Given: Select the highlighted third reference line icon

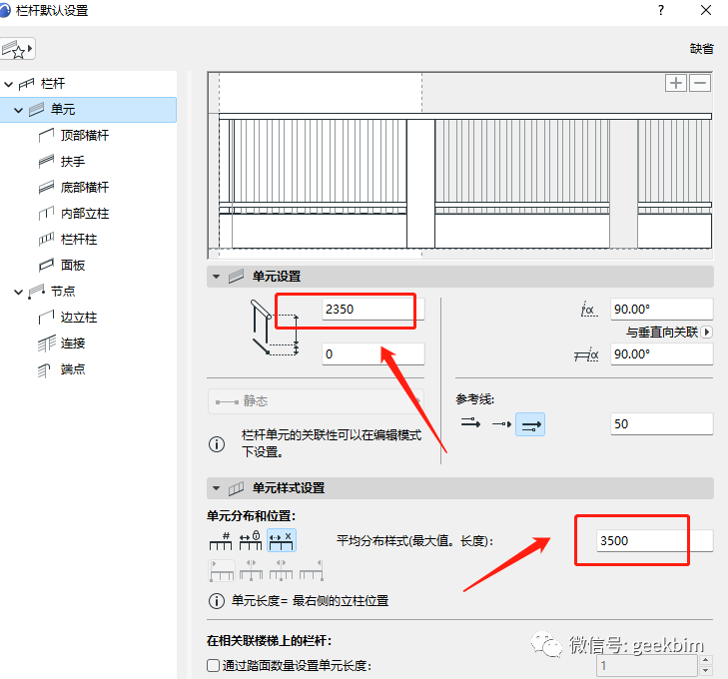Looking at the screenshot, I should [531, 424].
